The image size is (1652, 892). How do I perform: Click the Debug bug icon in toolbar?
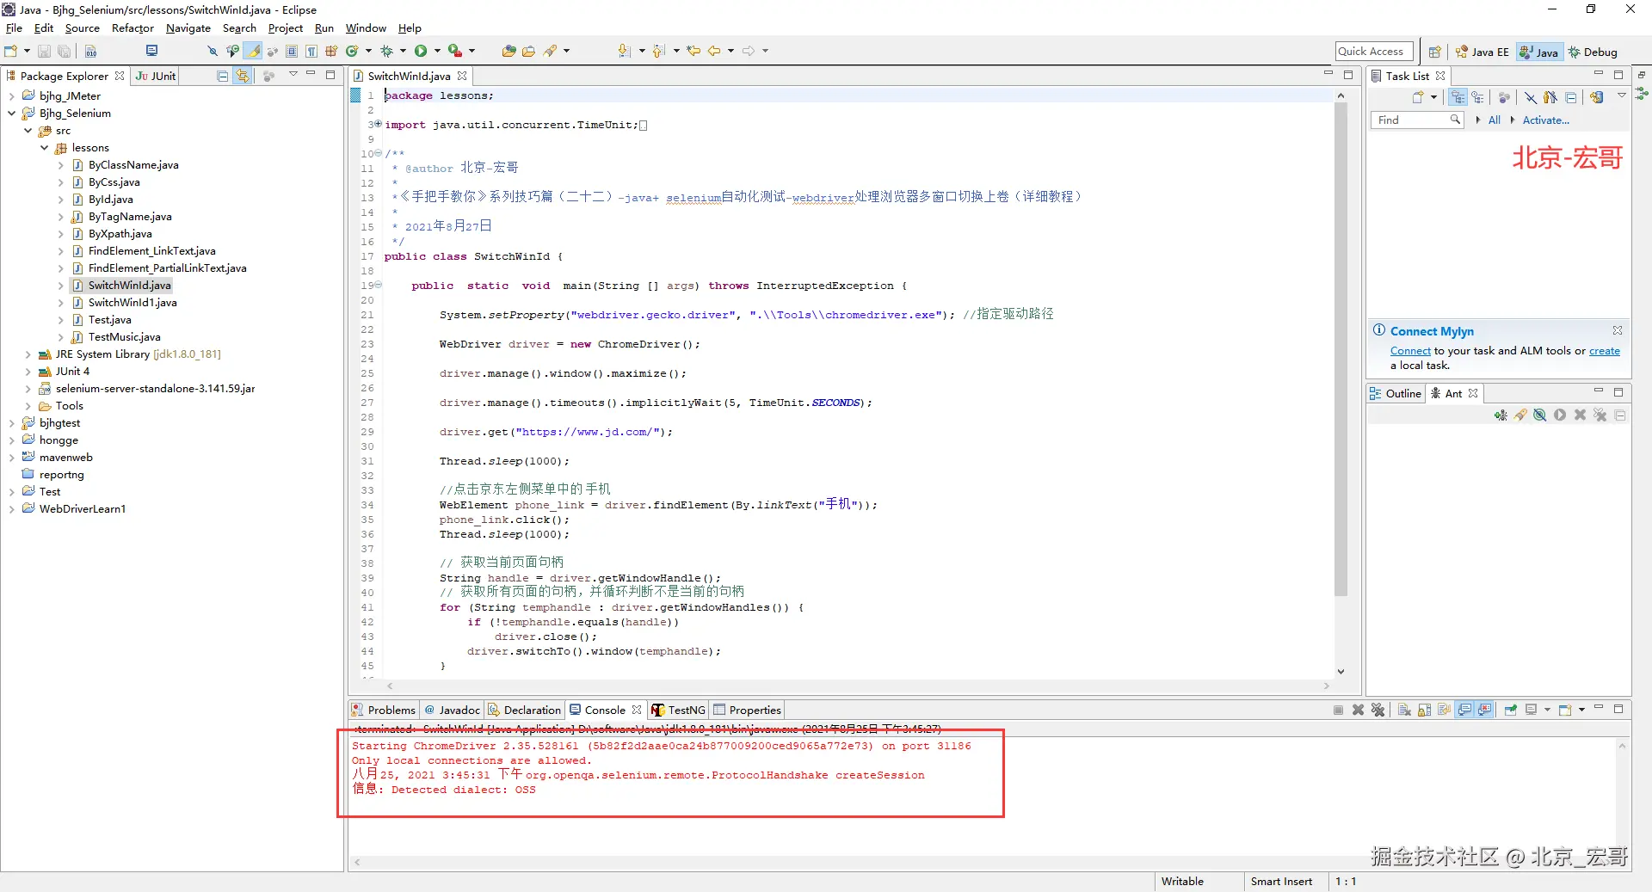point(387,52)
